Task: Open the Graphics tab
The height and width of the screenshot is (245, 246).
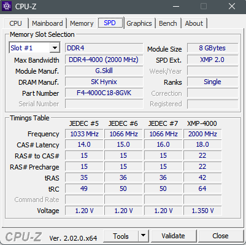Action: (139, 23)
